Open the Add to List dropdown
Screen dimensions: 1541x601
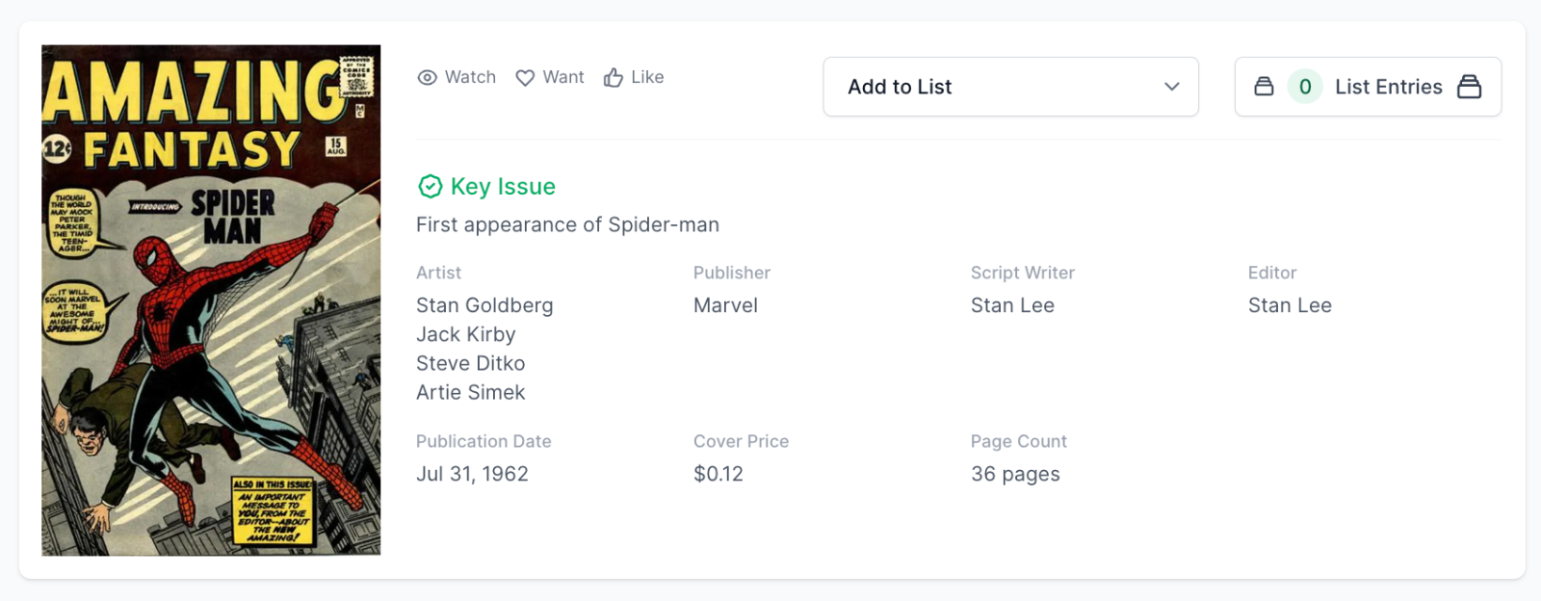1010,87
